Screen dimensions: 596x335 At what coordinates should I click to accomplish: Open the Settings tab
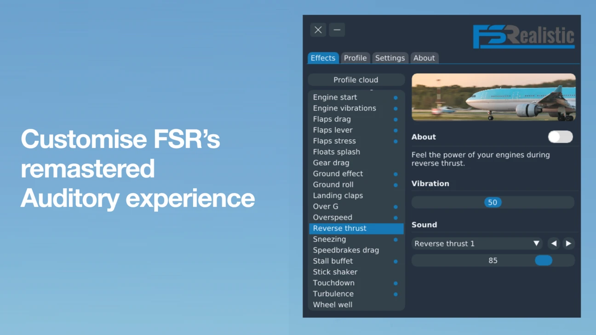coord(390,58)
